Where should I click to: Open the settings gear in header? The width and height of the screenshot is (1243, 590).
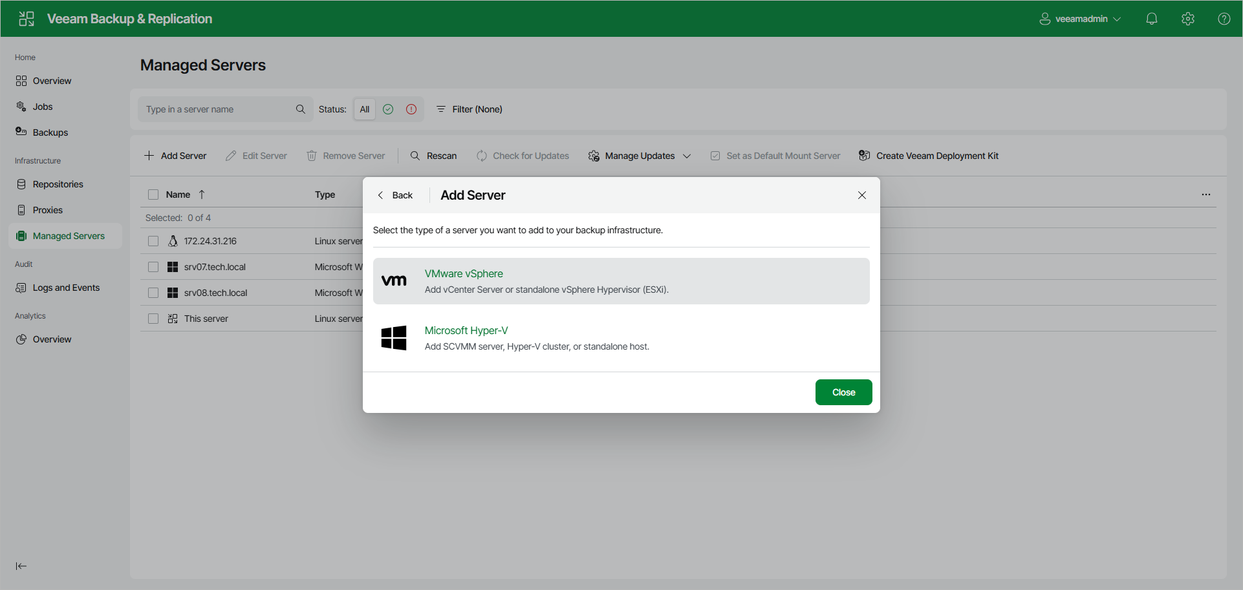(x=1188, y=19)
